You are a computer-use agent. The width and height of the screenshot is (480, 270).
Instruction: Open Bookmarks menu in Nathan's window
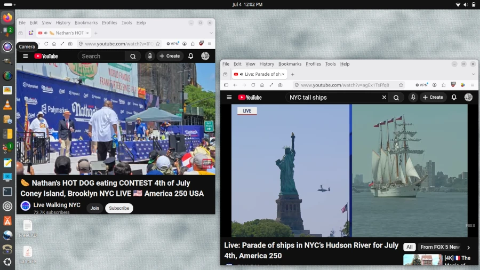(86, 22)
